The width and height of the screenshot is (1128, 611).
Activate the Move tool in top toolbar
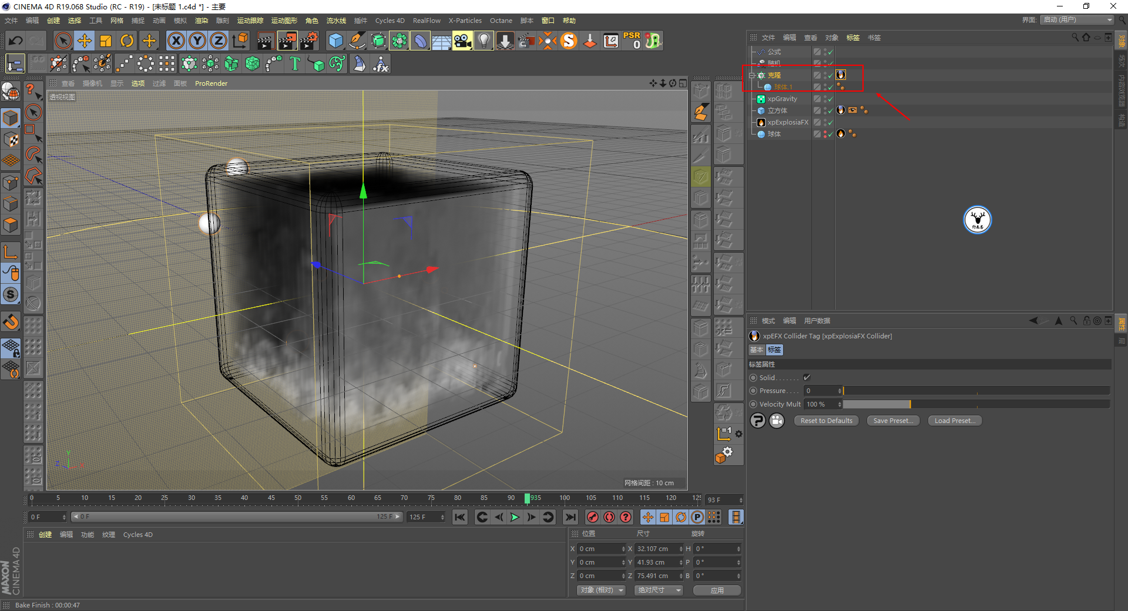(85, 41)
